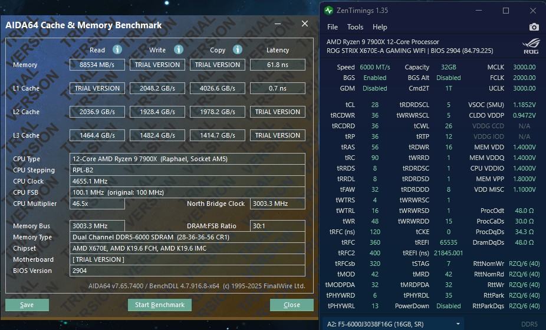The image size is (546, 330).
Task: Click tRAS value 56
Action: click(374, 147)
